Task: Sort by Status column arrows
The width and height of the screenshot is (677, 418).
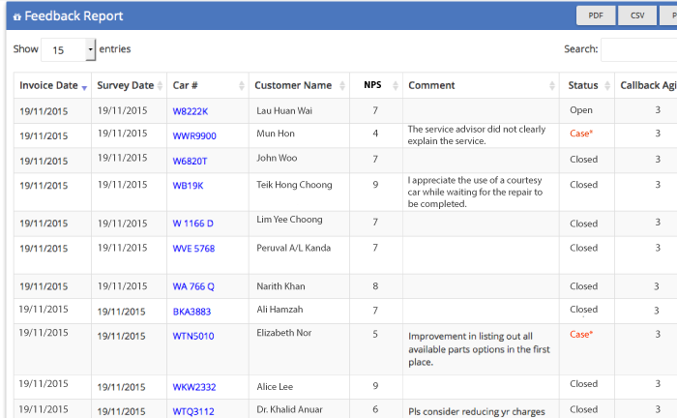Action: 607,85
